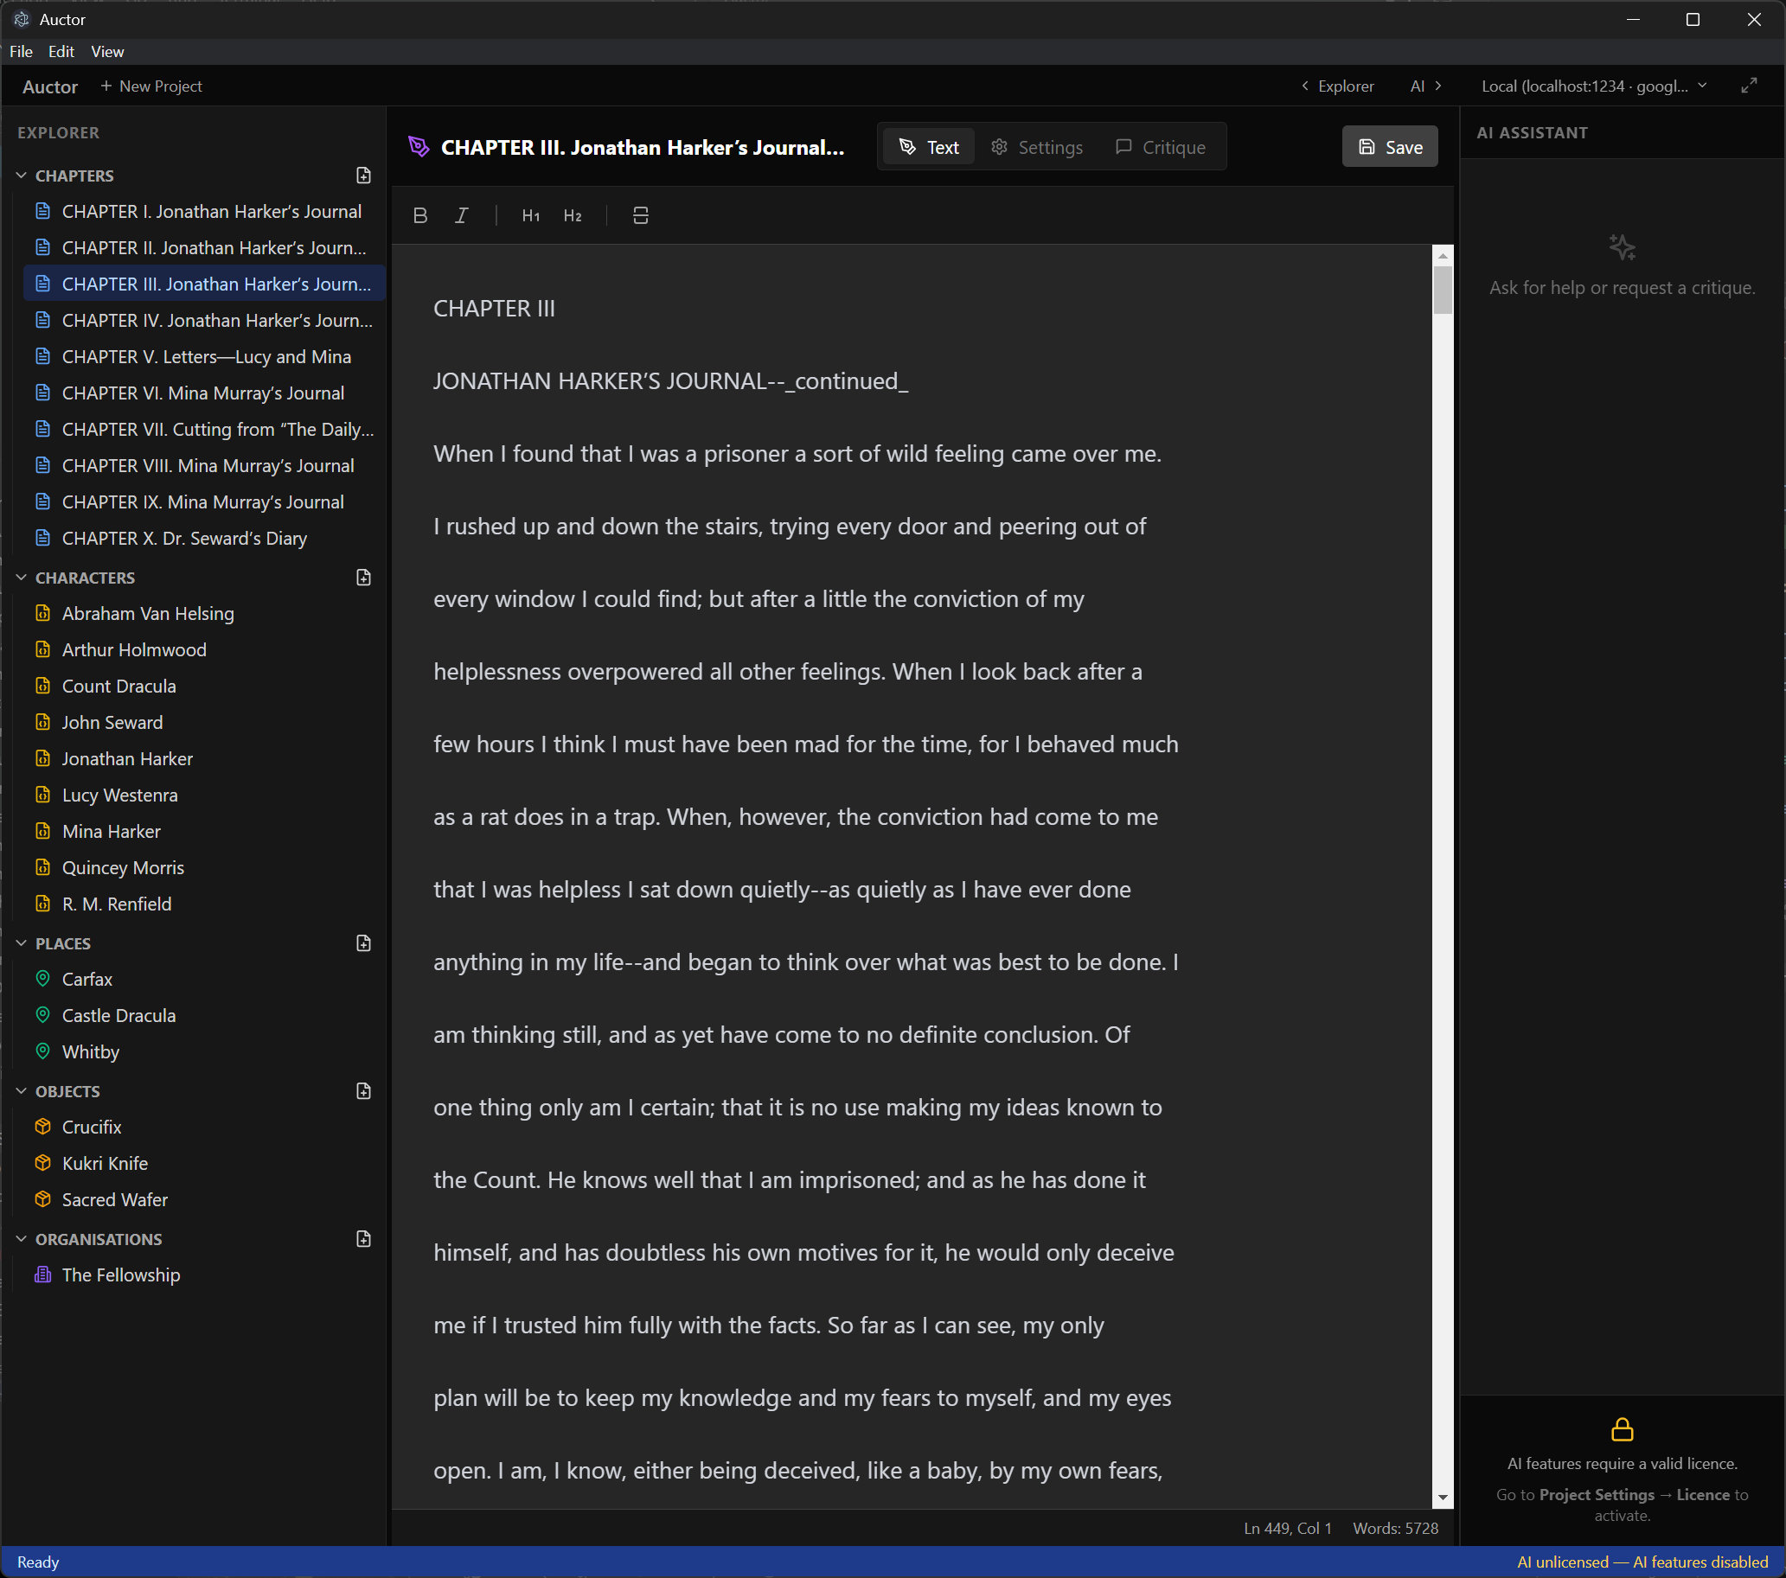This screenshot has width=1786, height=1578.
Task: Add a new character via the CHARACTERS icon
Action: [x=363, y=577]
